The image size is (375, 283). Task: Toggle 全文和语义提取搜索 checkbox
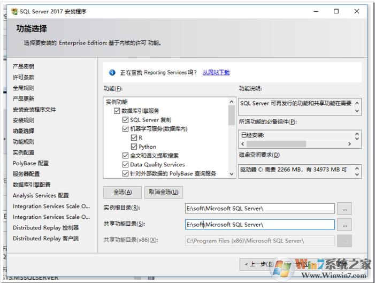pos(125,156)
